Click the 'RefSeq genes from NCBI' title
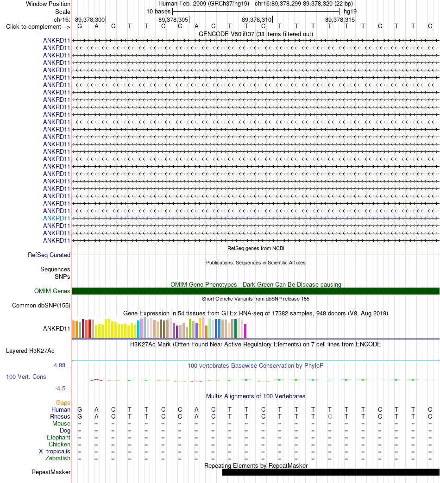 pos(256,248)
